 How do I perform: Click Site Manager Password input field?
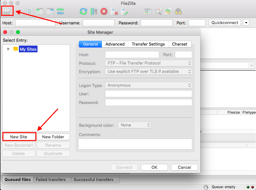pos(149,102)
